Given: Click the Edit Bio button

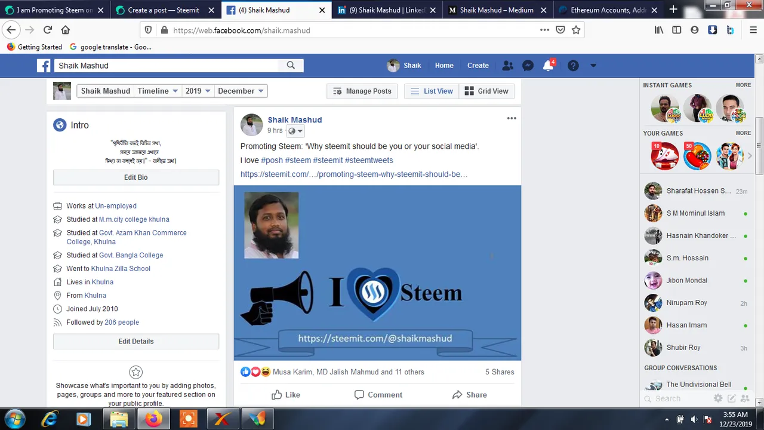Looking at the screenshot, I should point(136,177).
